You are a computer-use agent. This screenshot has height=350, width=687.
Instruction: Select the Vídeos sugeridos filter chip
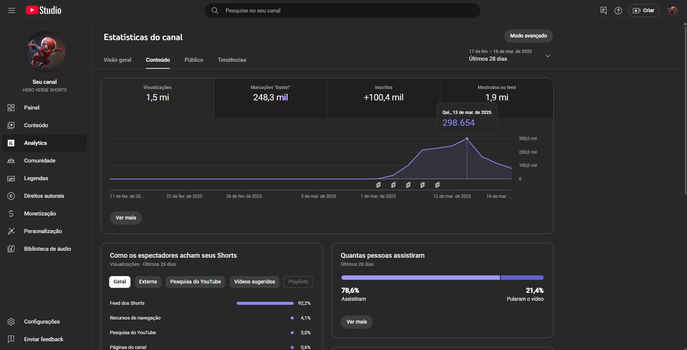[254, 282]
